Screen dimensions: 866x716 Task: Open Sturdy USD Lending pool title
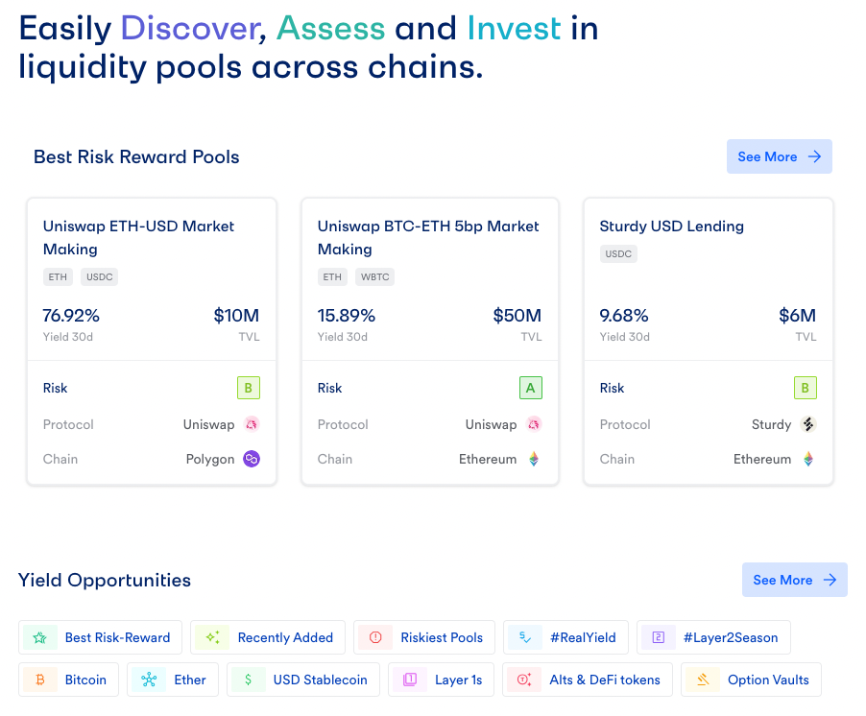[x=672, y=226]
